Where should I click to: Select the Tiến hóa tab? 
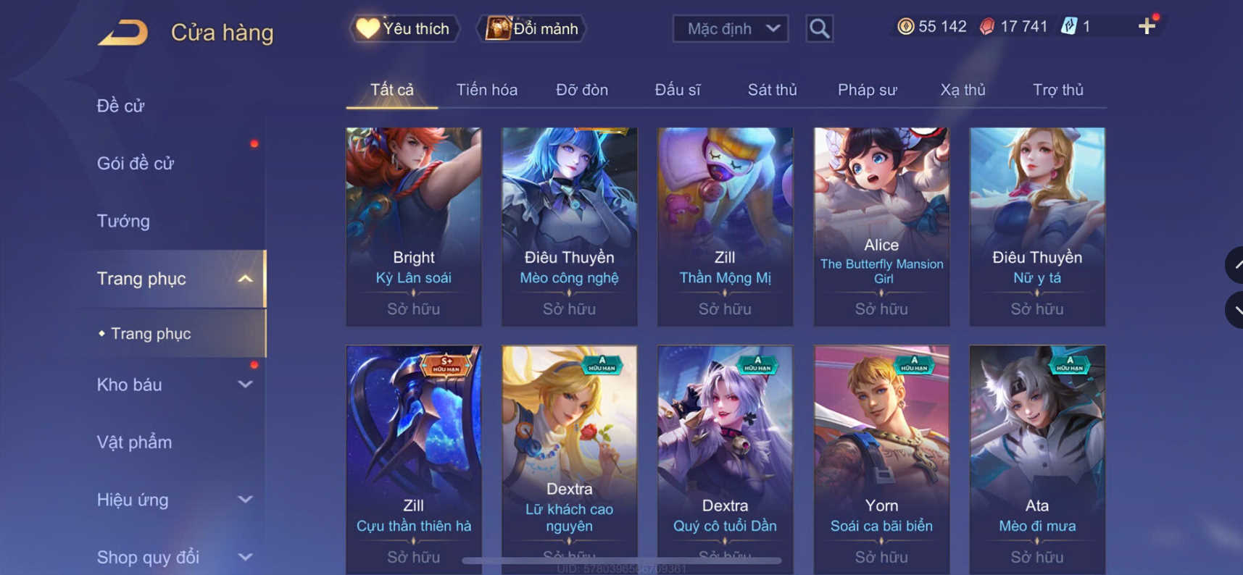pos(486,90)
